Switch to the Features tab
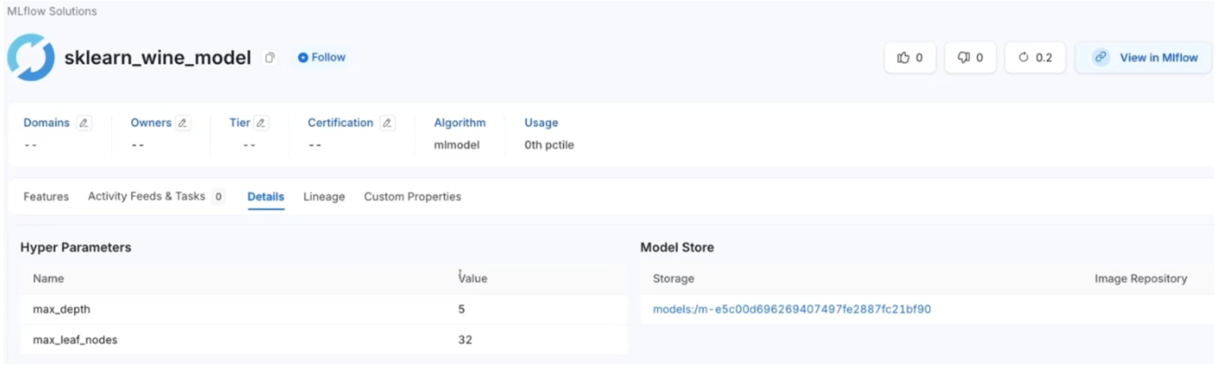This screenshot has height=365, width=1218. 46,196
